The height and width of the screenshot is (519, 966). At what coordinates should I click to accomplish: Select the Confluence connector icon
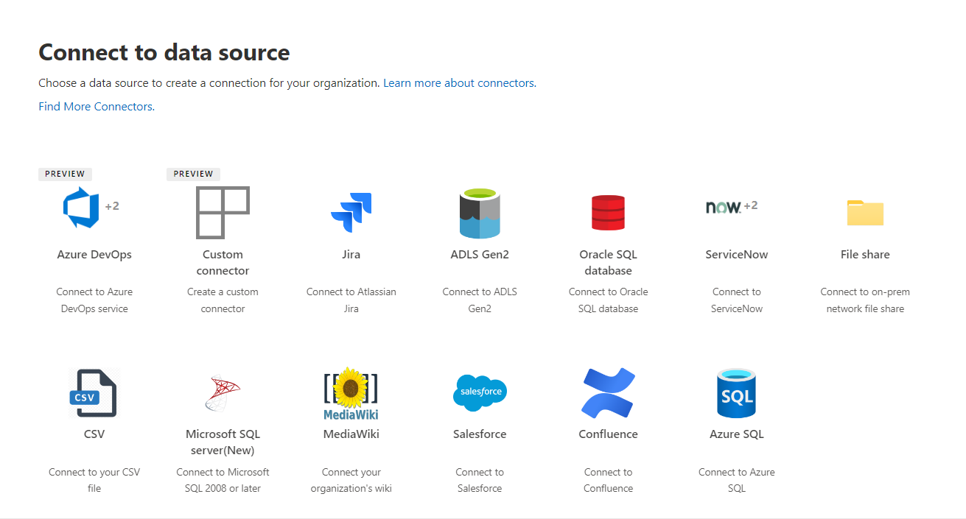pos(608,393)
